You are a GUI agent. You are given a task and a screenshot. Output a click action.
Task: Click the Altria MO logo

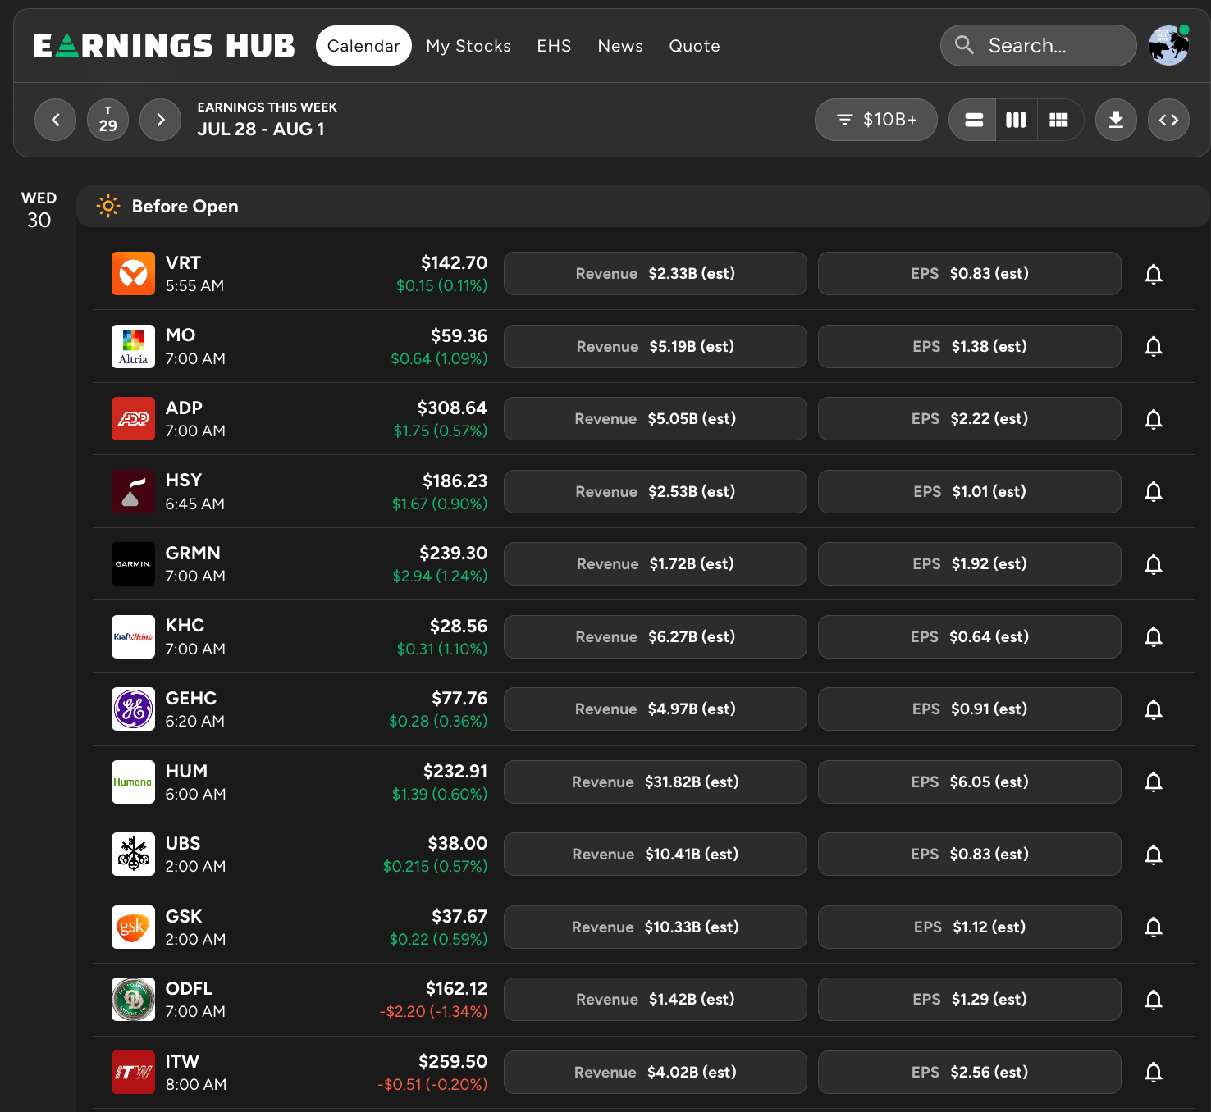(133, 346)
